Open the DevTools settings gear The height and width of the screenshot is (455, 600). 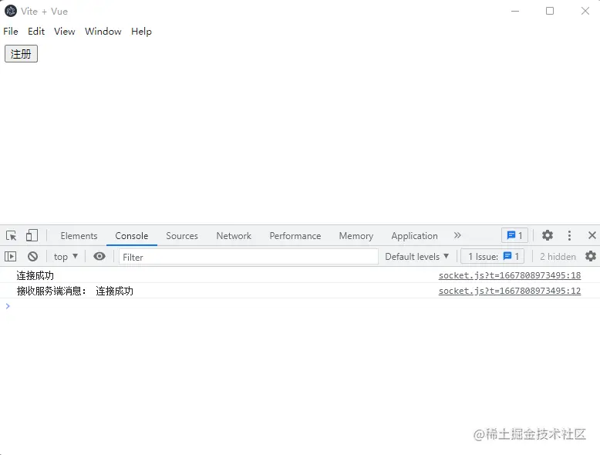point(548,235)
